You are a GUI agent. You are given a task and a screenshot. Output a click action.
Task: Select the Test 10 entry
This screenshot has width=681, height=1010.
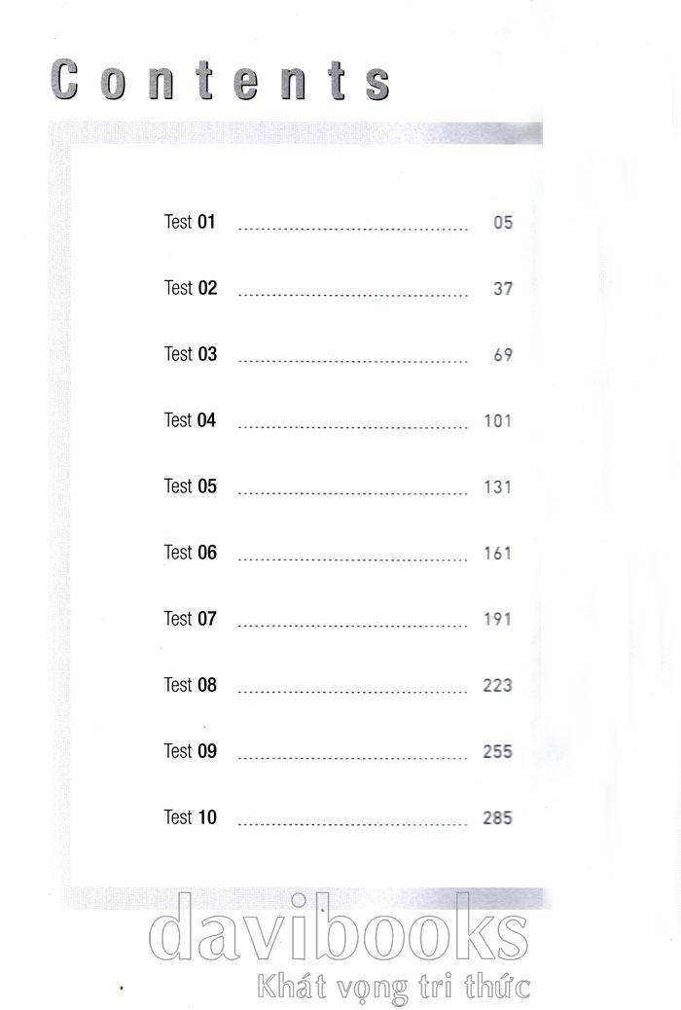[190, 817]
